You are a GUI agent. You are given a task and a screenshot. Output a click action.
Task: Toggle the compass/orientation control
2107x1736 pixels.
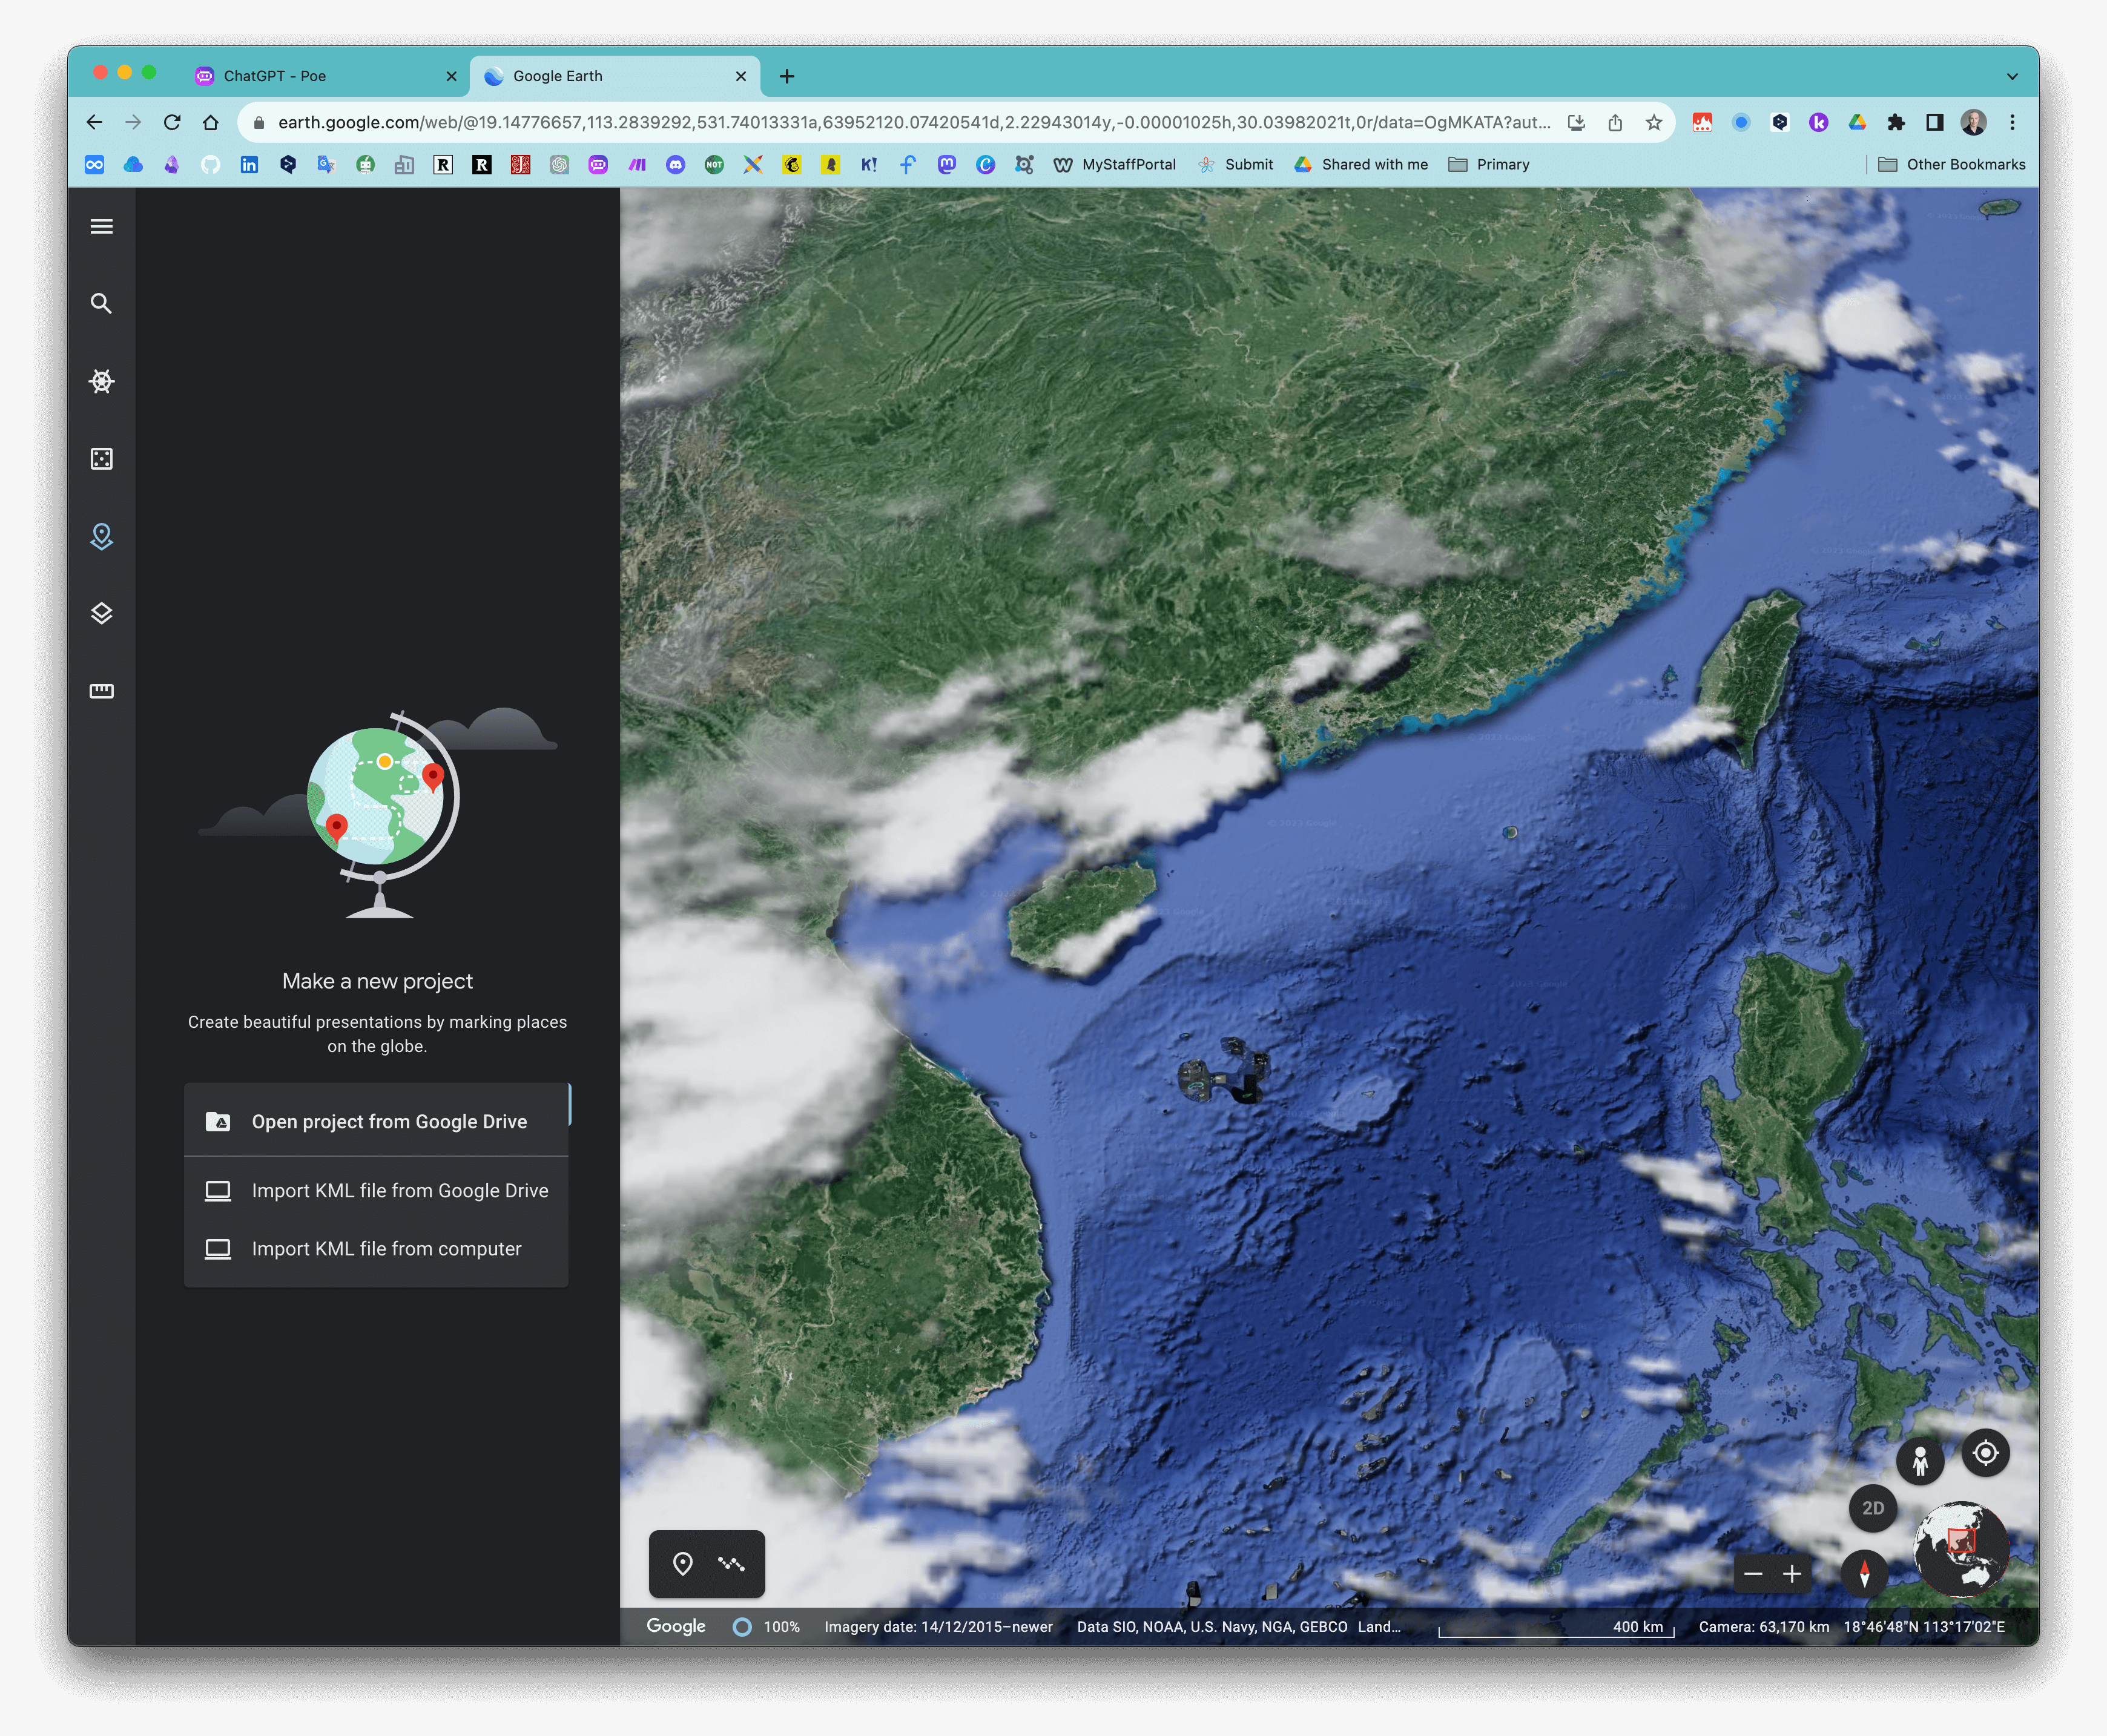click(x=1869, y=1571)
